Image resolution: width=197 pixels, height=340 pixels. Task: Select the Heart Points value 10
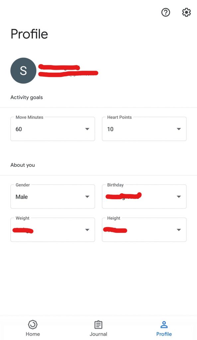tap(110, 129)
